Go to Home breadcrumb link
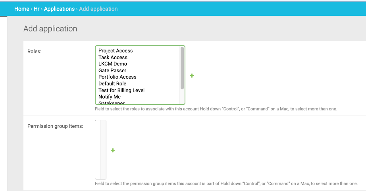The image size is (366, 191). (x=22, y=9)
